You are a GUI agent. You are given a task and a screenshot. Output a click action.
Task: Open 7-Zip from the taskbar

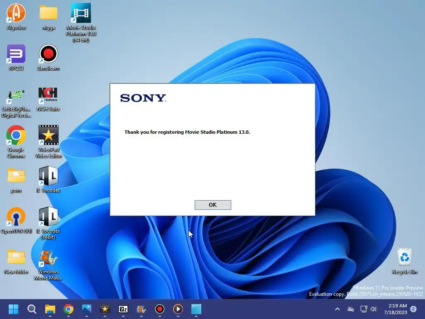pos(123,309)
